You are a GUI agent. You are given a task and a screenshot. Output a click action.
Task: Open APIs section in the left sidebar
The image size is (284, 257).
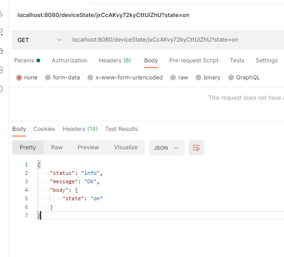[1, 14]
